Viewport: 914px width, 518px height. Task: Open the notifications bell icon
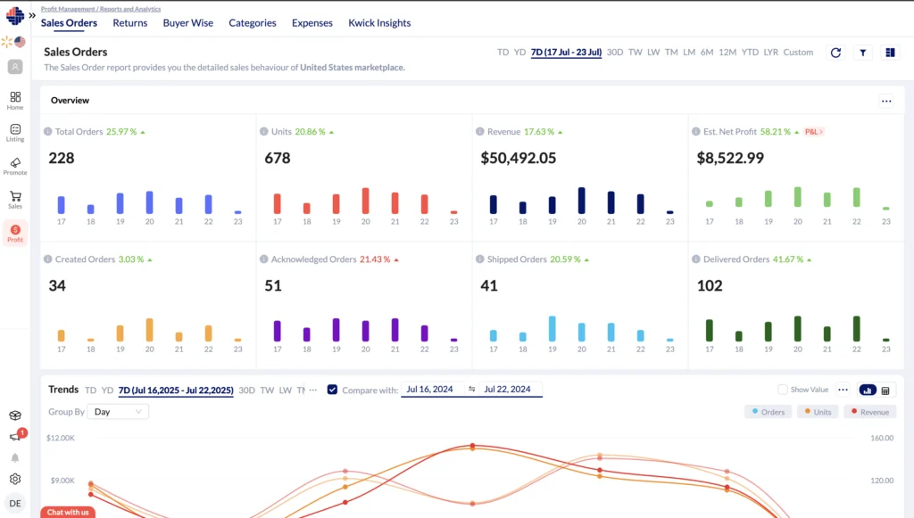click(x=15, y=457)
